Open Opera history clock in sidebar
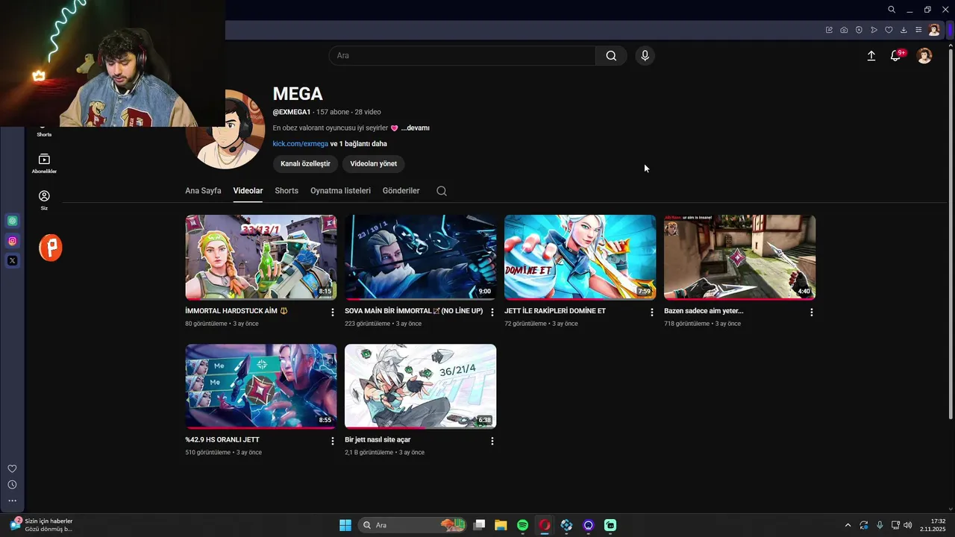 click(12, 485)
